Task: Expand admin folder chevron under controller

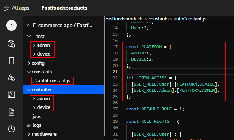Action: [34, 99]
